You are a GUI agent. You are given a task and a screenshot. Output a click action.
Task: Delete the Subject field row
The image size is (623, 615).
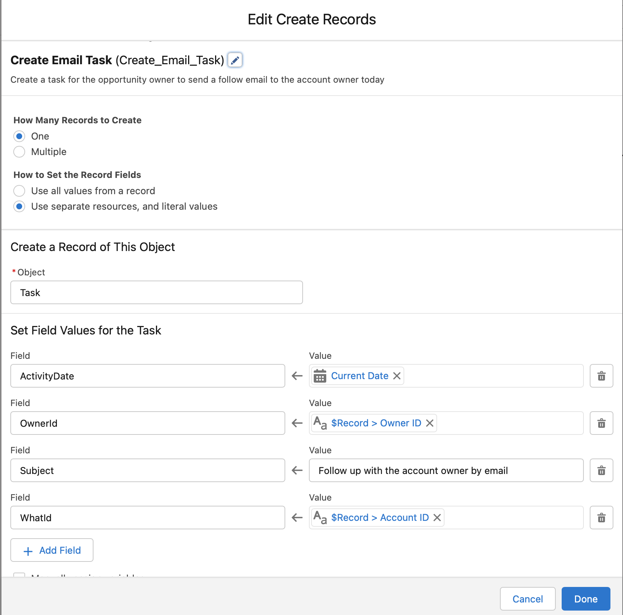click(601, 470)
